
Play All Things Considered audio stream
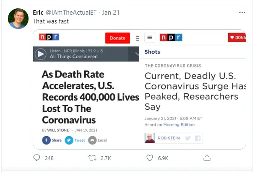click(41, 54)
